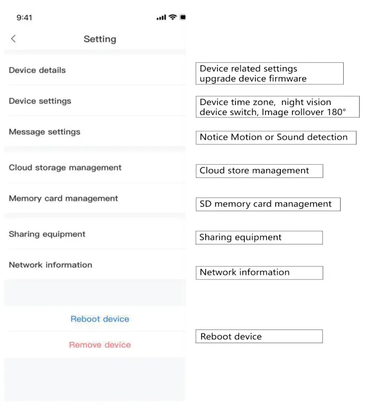Open Device details
The width and height of the screenshot is (366, 405).
click(x=37, y=70)
